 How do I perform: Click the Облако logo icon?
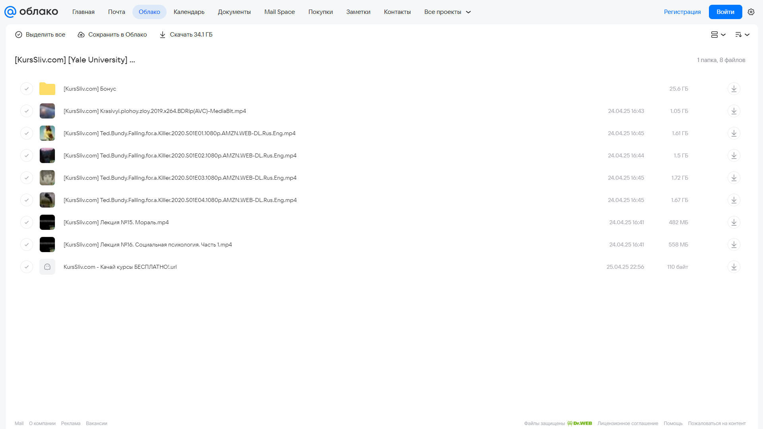[10, 12]
